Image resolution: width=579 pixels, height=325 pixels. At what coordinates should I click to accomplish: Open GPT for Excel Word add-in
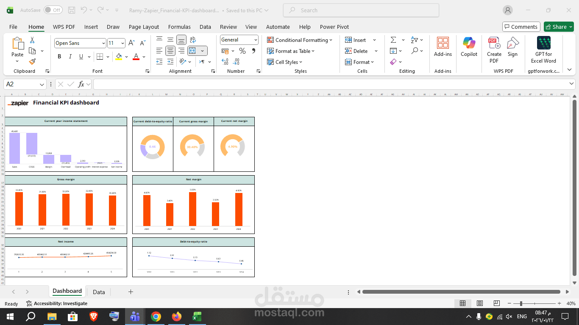pos(544,50)
